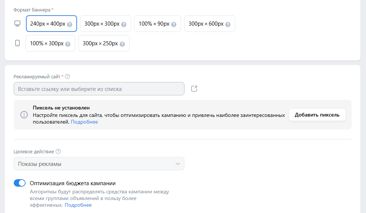Open Подробнее link in pixel notice
366x213 pixels.
pyautogui.click(x=84, y=122)
